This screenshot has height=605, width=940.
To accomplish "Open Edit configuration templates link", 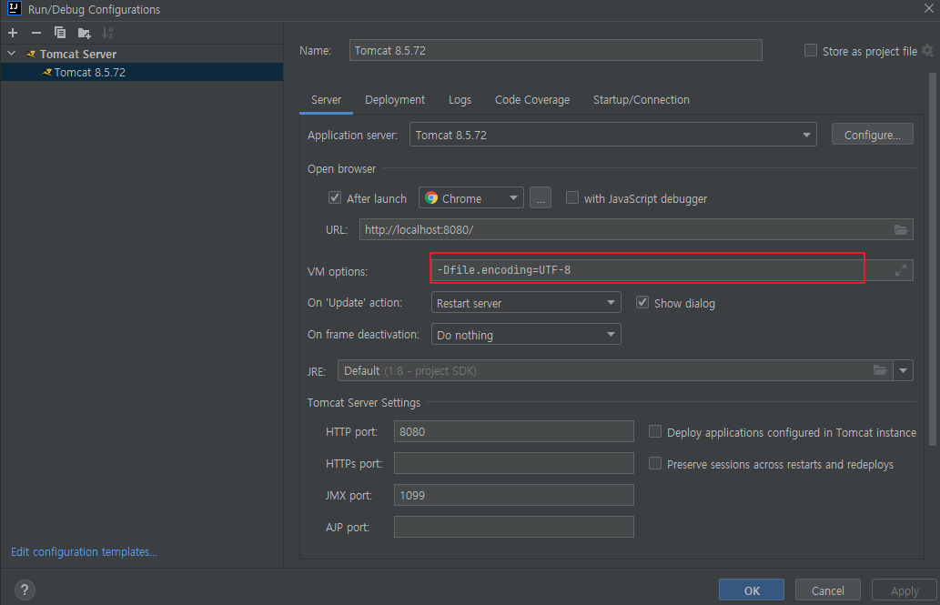I will (84, 551).
